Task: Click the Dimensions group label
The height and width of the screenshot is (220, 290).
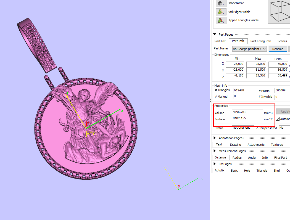Action: tap(222, 55)
